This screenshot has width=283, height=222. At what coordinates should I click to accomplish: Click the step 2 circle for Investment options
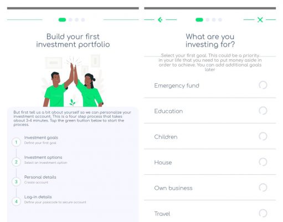coord(16,162)
